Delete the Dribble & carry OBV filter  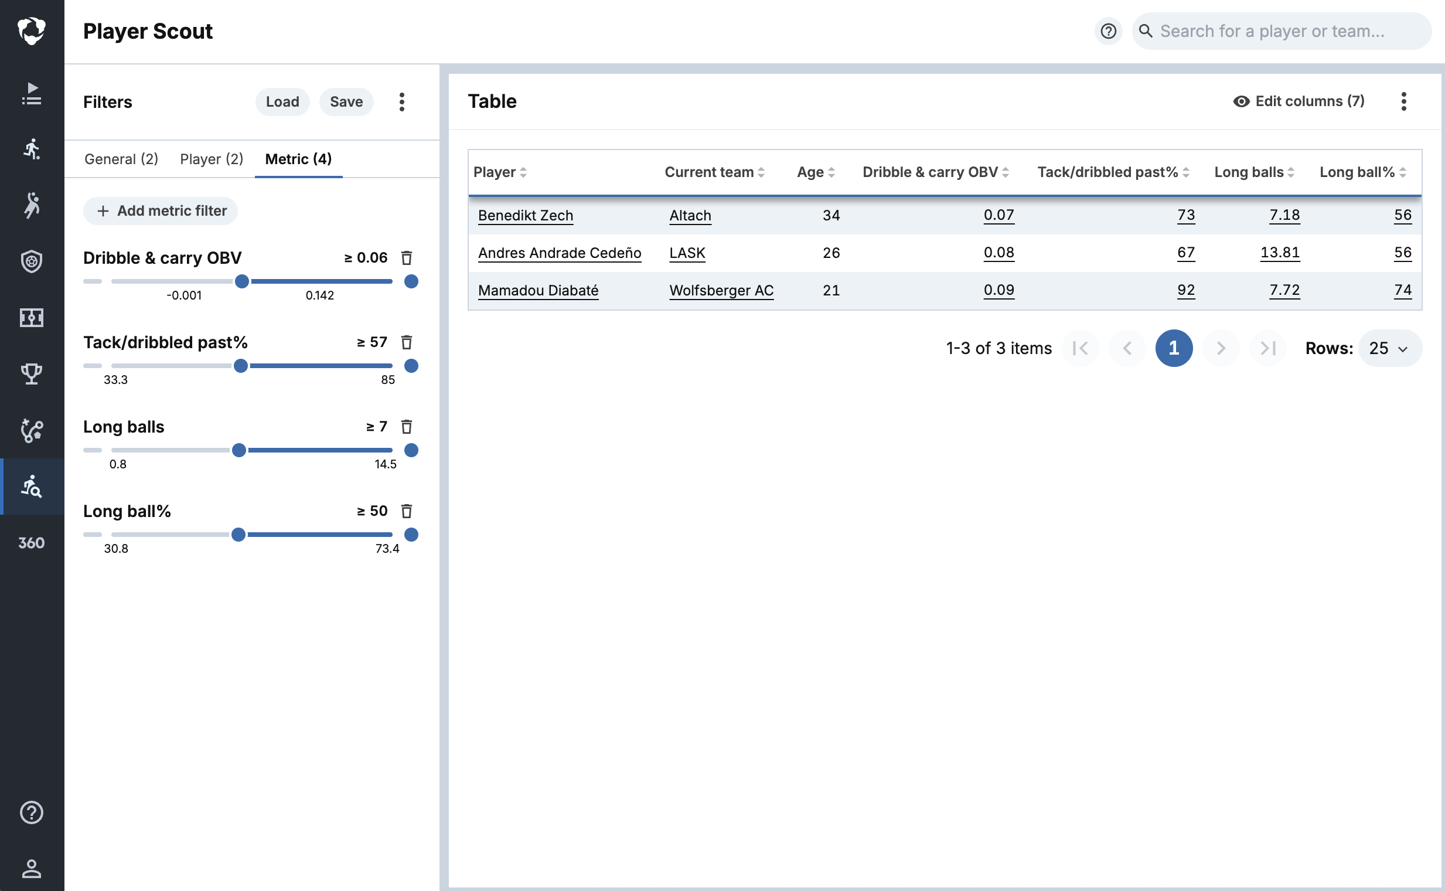coord(407,258)
